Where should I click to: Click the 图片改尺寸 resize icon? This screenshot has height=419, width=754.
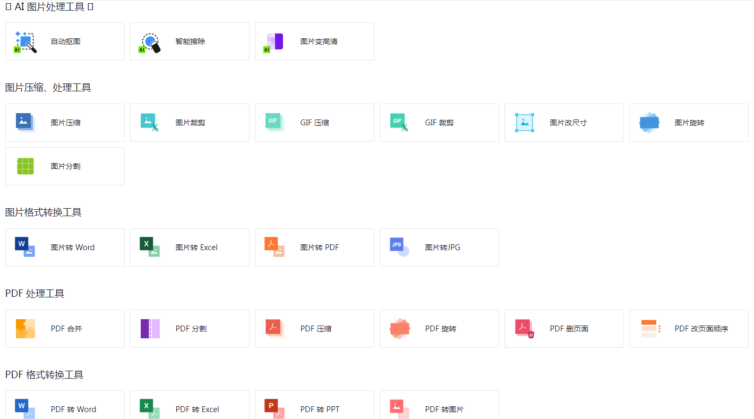524,123
